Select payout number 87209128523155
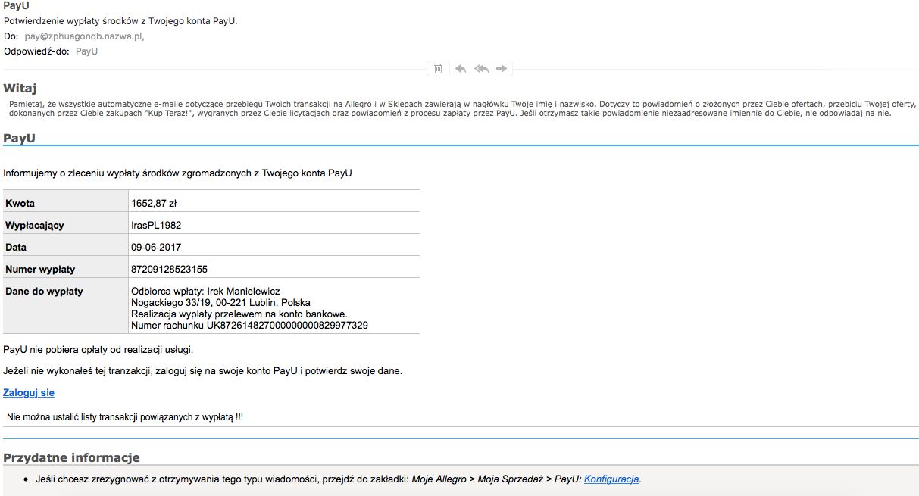 click(169, 269)
